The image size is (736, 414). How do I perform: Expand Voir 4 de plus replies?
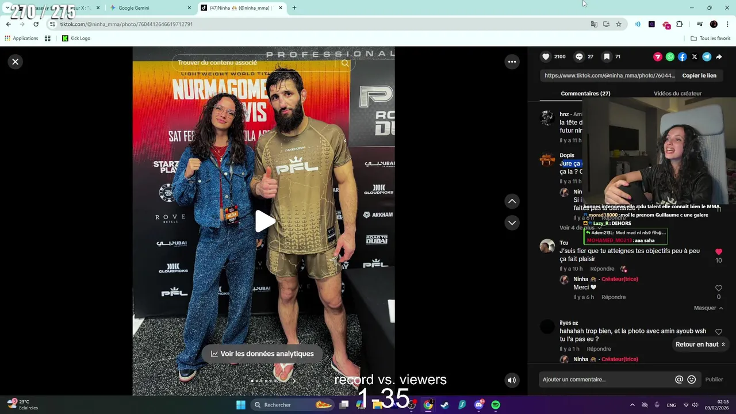pos(580,228)
